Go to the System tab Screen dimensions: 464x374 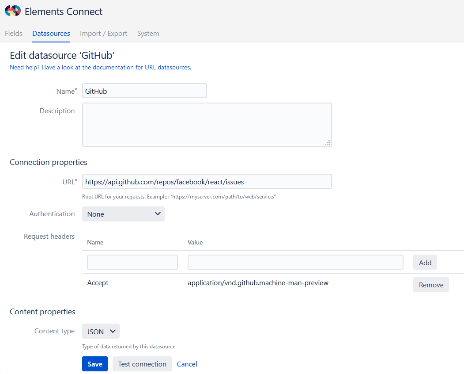tap(148, 34)
